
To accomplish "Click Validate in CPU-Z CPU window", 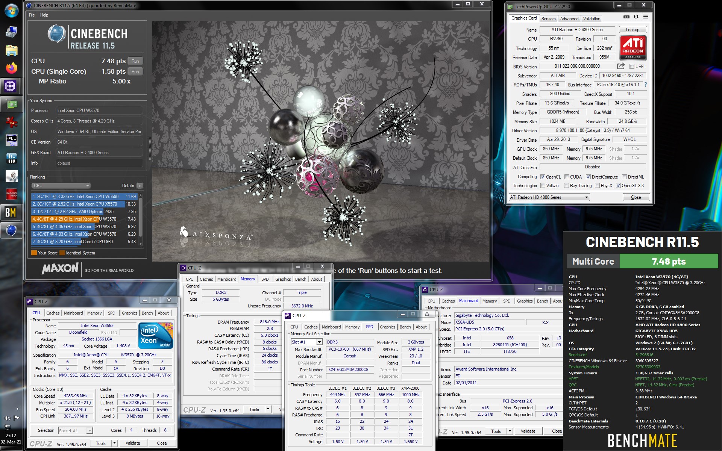I will (x=133, y=443).
